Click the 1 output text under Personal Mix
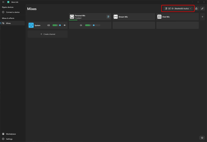207x142 pixels. [x=78, y=18]
